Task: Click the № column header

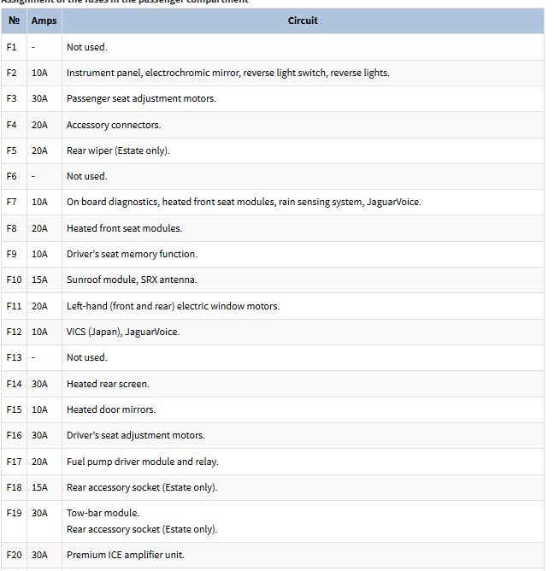Action: click(x=14, y=21)
